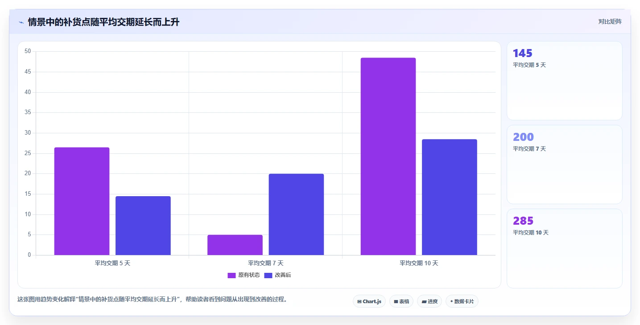This screenshot has width=640, height=325.
Task: Click the tallest purple bar for 平均交期 10 天
Action: pos(388,156)
